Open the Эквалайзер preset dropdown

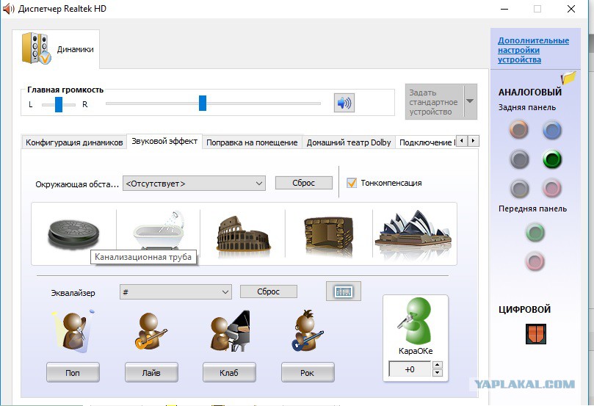225,292
